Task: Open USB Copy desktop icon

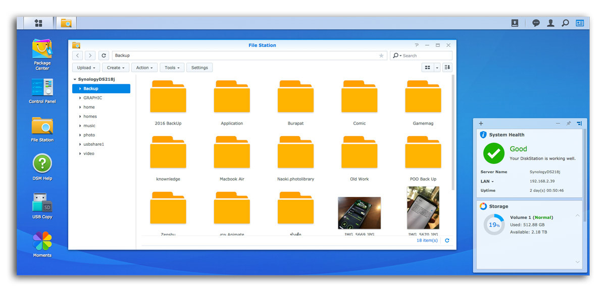Action: coord(42,206)
